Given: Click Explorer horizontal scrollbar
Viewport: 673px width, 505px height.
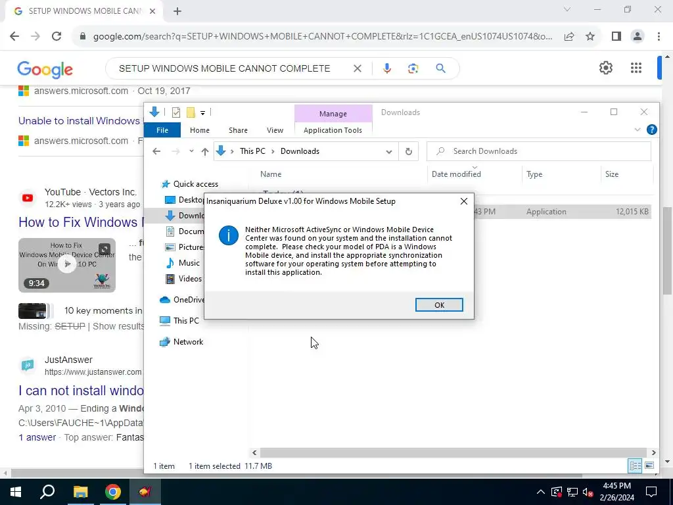Looking at the screenshot, I should pyautogui.click(x=453, y=452).
